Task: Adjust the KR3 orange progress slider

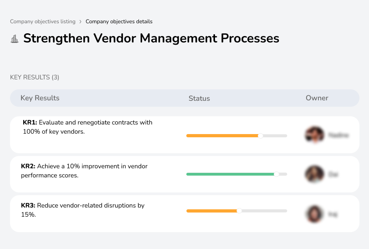Action: click(239, 211)
